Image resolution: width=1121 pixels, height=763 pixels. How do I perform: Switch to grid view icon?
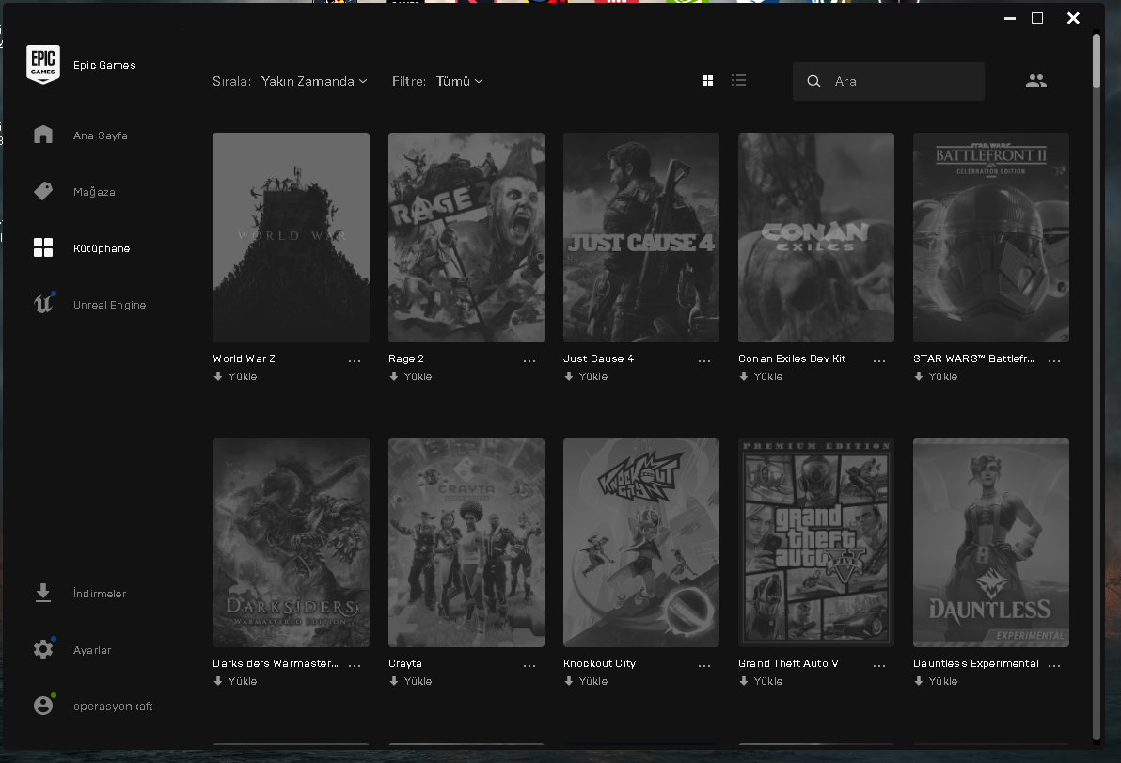coord(708,81)
